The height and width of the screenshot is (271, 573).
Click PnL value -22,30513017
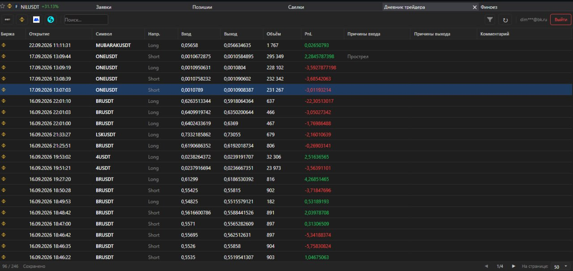[x=319, y=101]
